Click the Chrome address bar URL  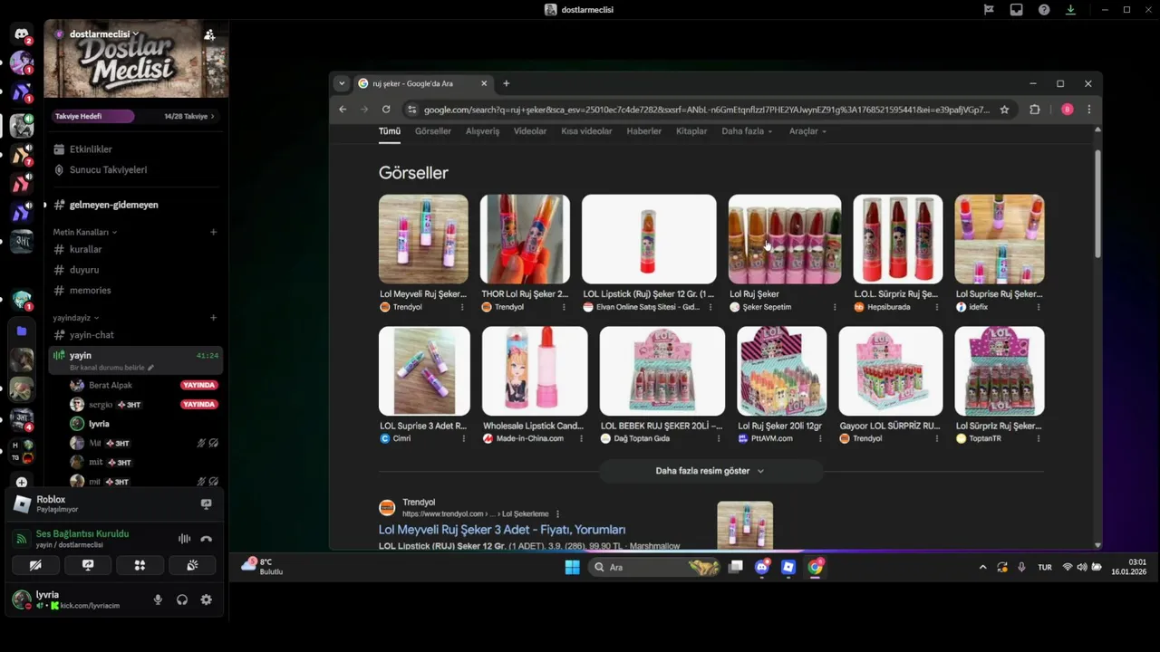(706, 110)
